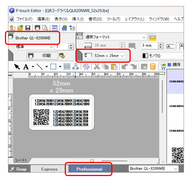Select the Line drawing tool
Screen dimensions: 192x181
40,67
